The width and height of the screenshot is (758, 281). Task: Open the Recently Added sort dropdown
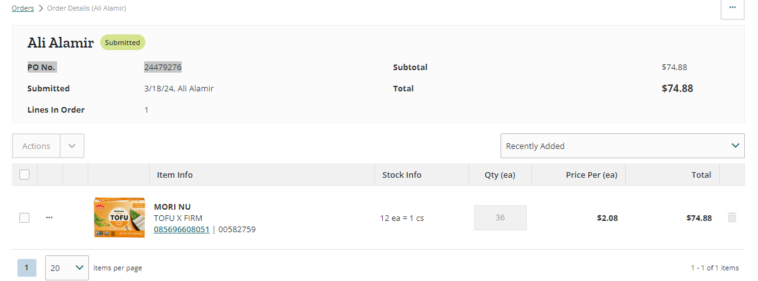[622, 146]
